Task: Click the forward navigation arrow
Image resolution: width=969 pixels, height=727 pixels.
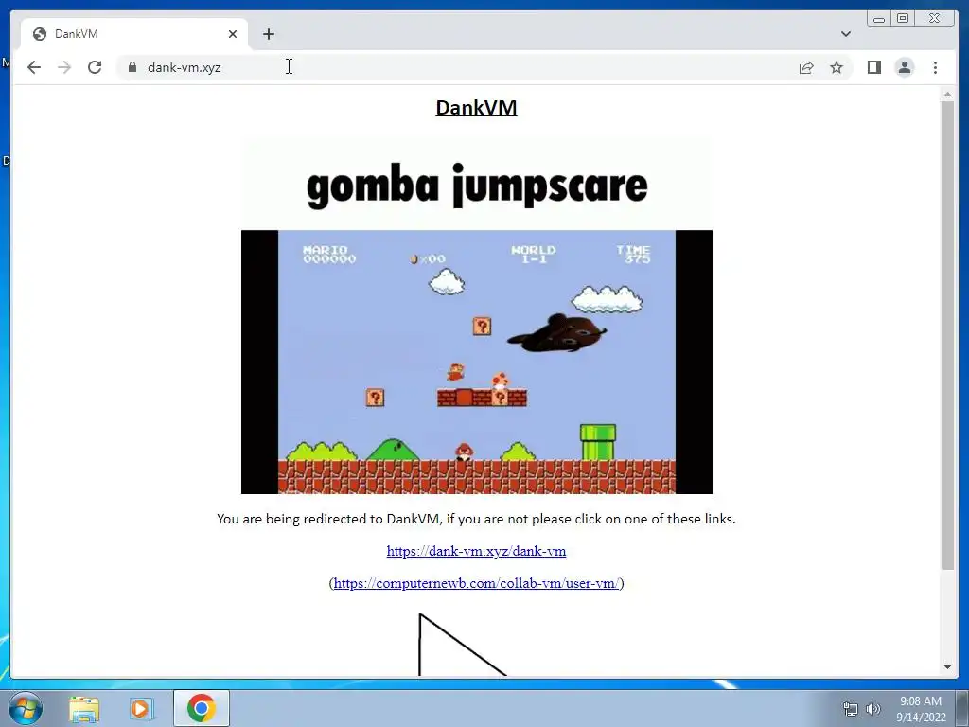Action: coord(64,67)
